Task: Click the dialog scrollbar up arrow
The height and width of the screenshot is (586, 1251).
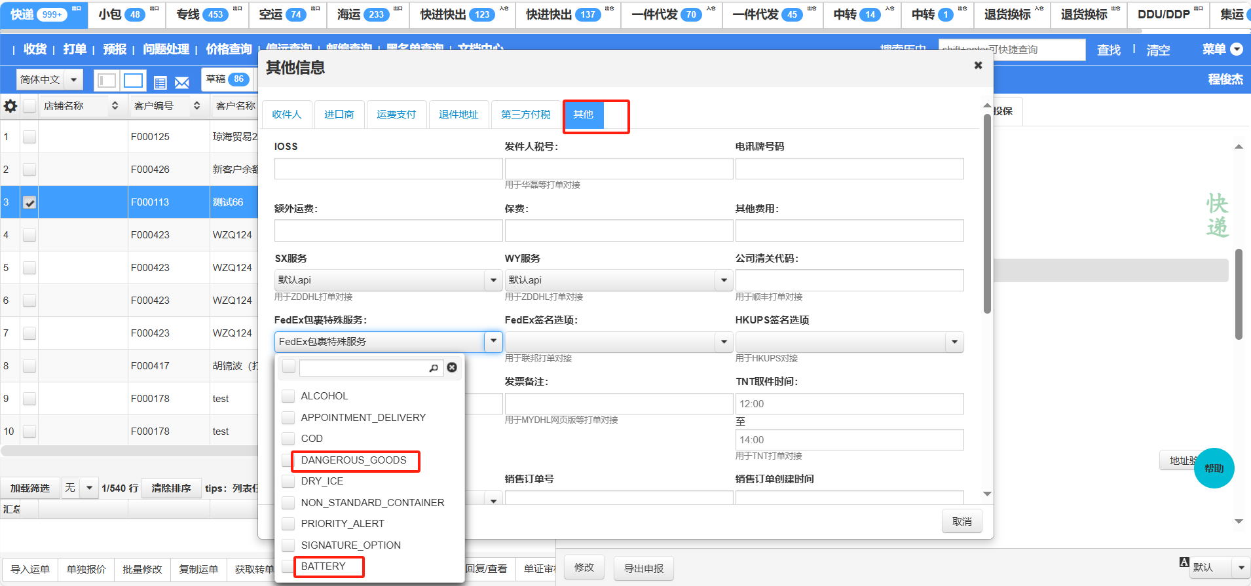Action: coord(987,105)
